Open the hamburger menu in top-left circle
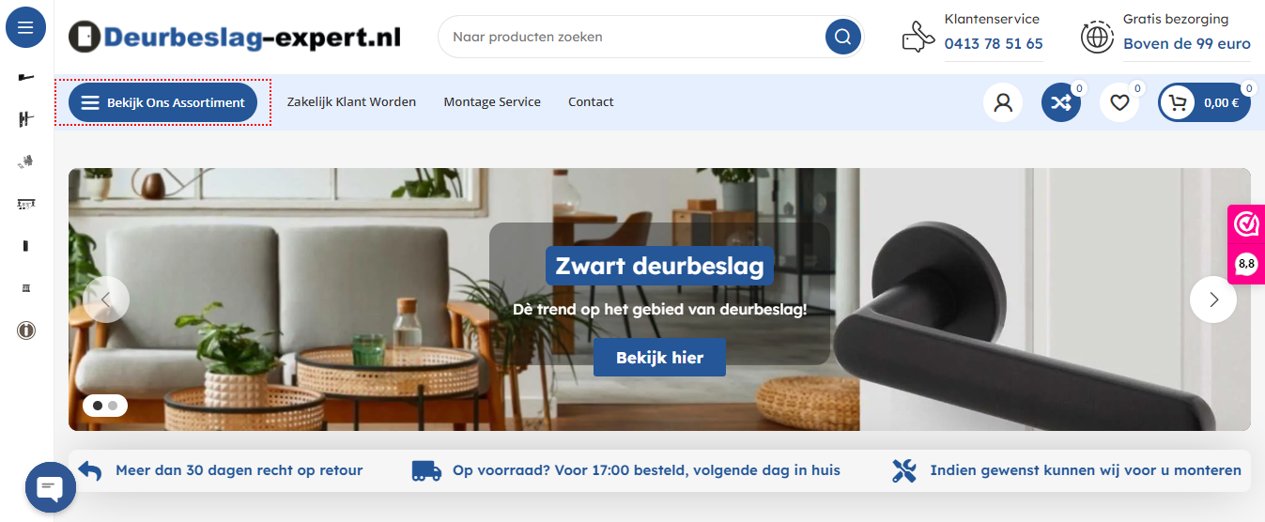The height and width of the screenshot is (522, 1265). click(25, 27)
